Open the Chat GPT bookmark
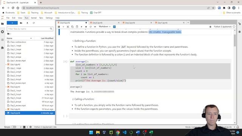The image size is (242, 136). click(x=96, y=12)
